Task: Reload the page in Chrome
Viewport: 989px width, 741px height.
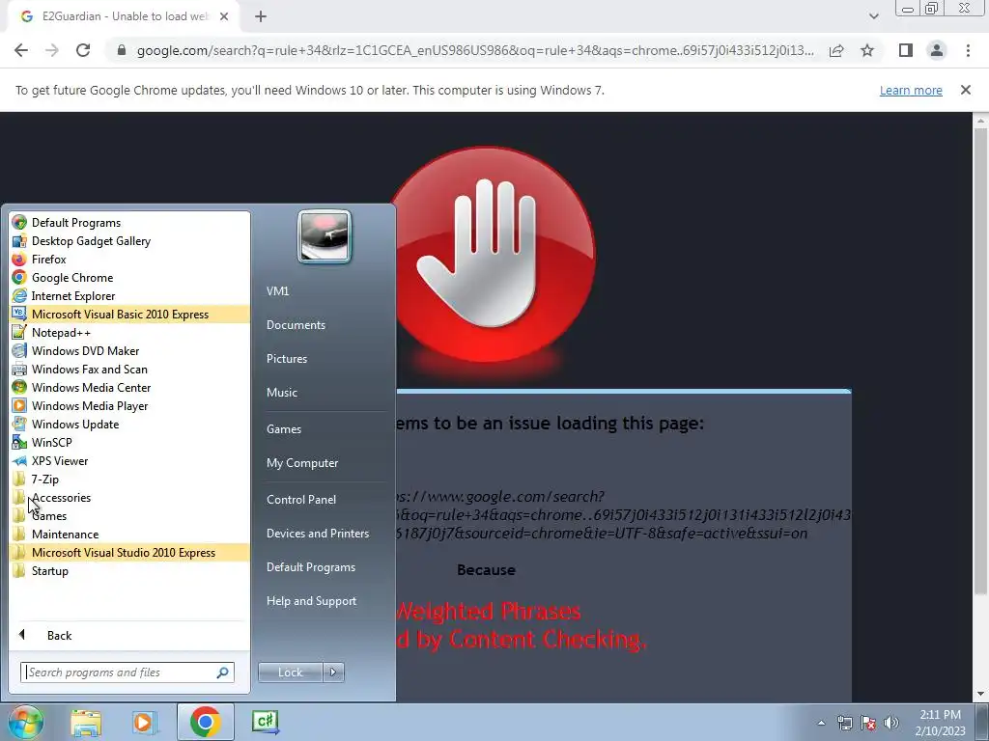Action: 83,50
